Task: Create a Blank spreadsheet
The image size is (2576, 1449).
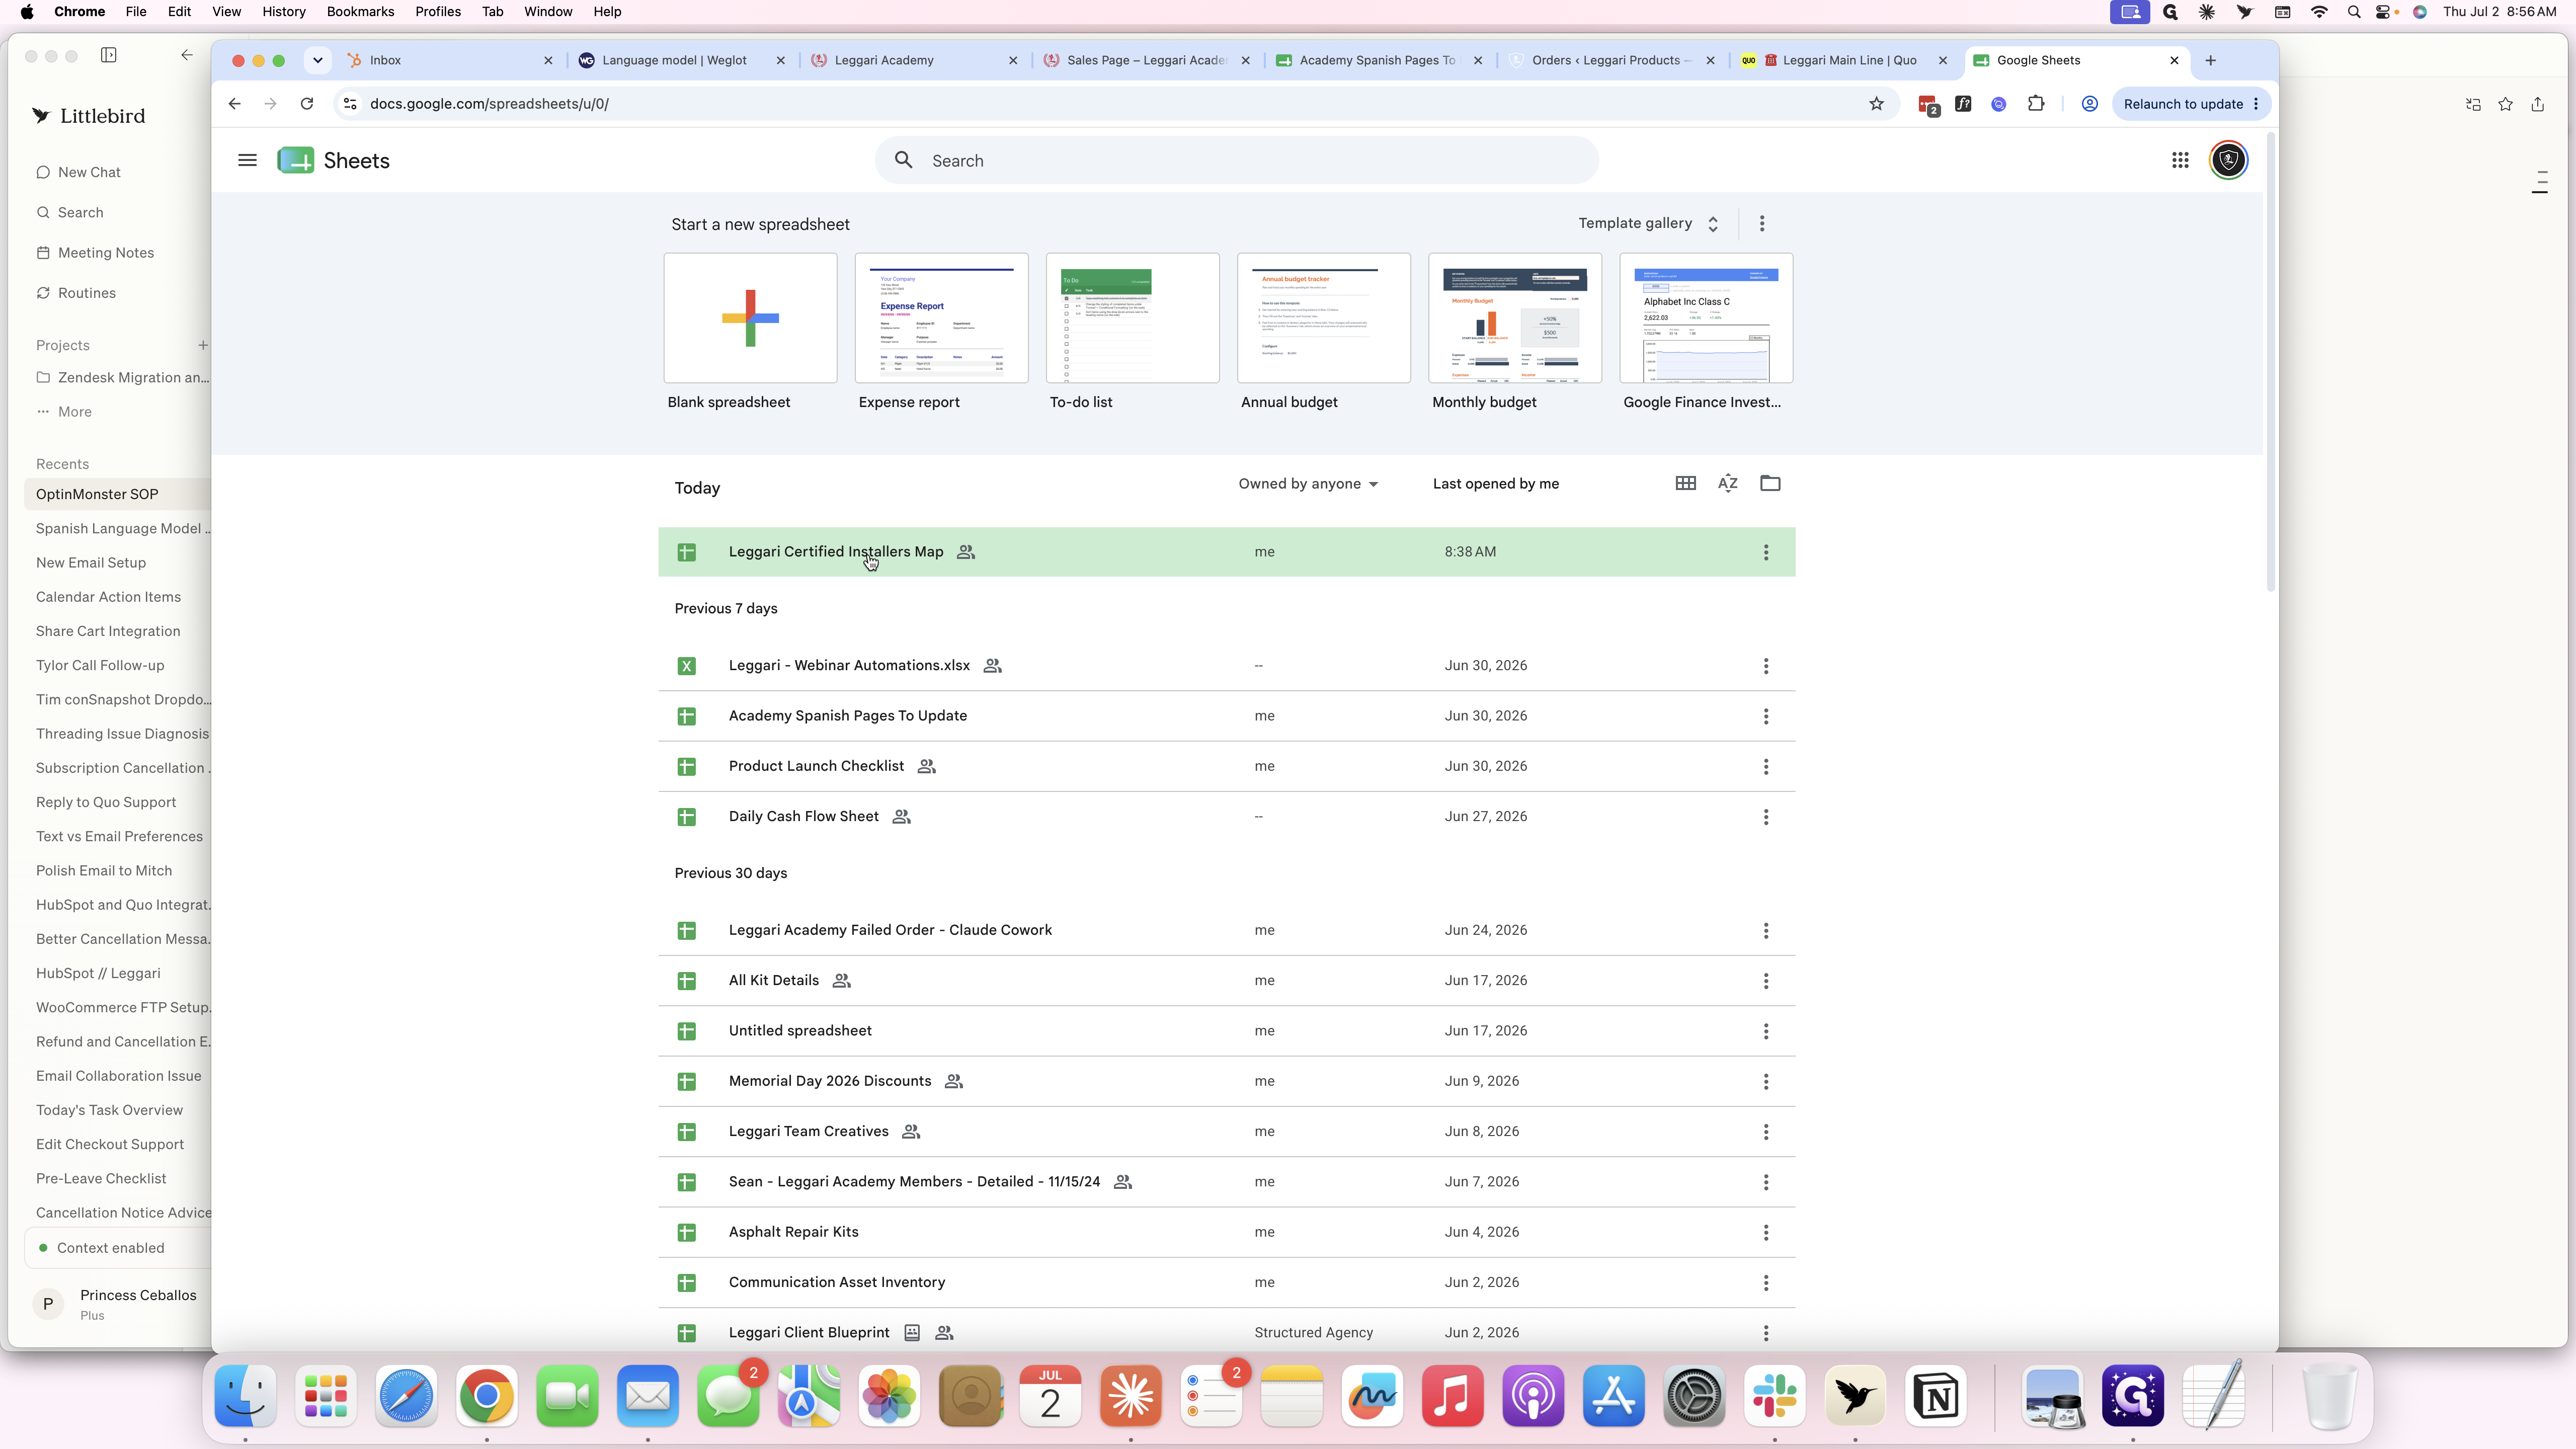Action: (750, 318)
